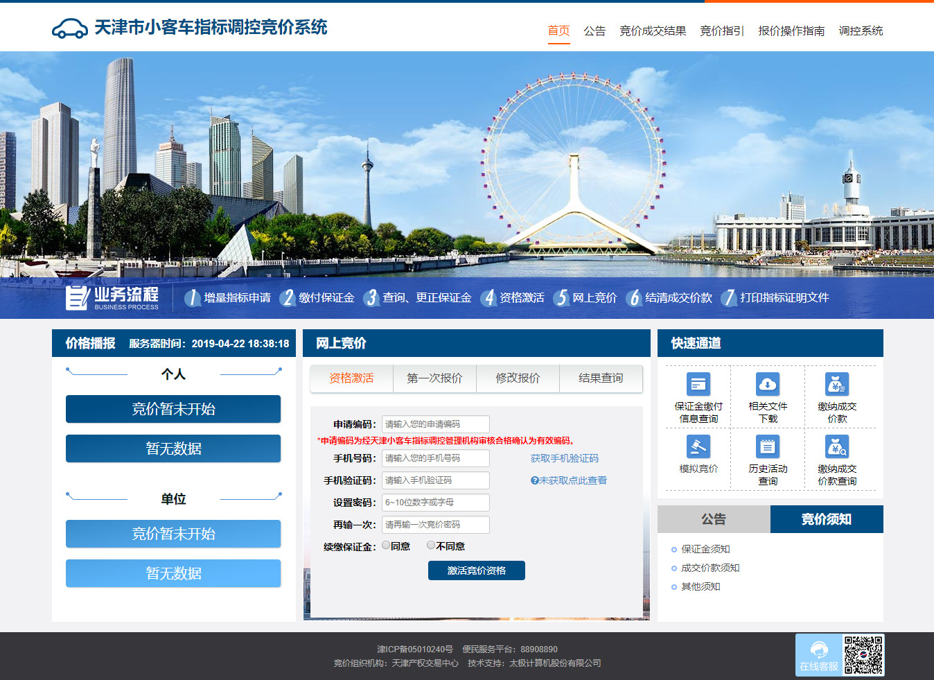Image resolution: width=934 pixels, height=680 pixels.
Task: Open 历史活动查询 calendar icon
Action: pyautogui.click(x=768, y=446)
